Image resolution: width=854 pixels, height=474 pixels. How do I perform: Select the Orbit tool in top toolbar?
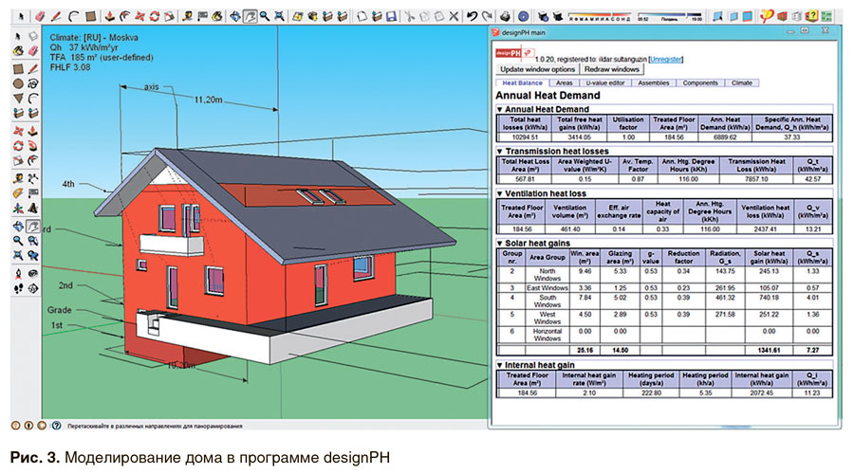234,16
